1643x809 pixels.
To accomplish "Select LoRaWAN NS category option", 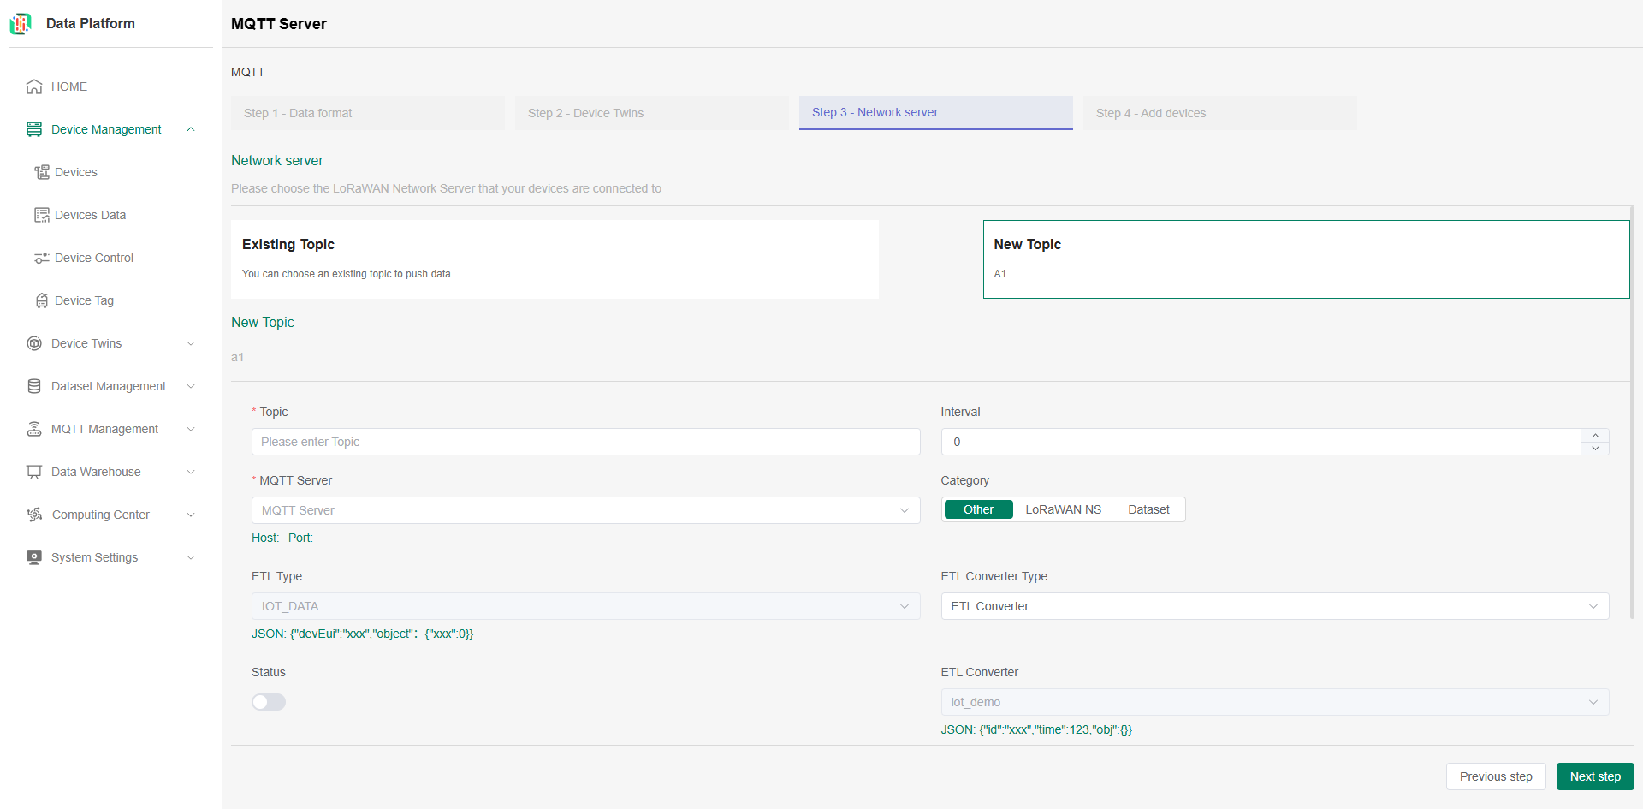I will pyautogui.click(x=1063, y=509).
